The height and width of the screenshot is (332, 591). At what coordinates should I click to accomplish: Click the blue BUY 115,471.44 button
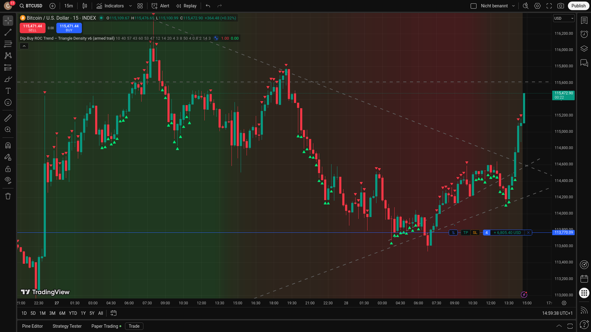(x=69, y=28)
